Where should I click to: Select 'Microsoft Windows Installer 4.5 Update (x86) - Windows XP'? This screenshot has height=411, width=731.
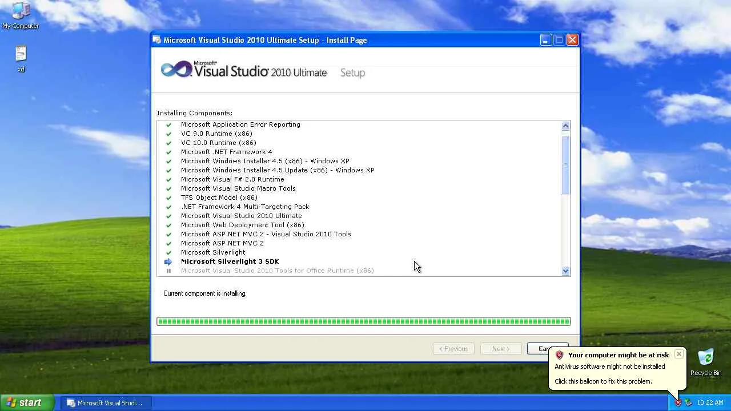click(278, 170)
